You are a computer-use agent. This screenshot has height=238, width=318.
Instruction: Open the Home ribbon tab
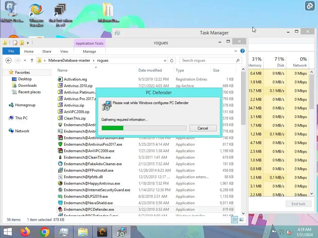29,51
